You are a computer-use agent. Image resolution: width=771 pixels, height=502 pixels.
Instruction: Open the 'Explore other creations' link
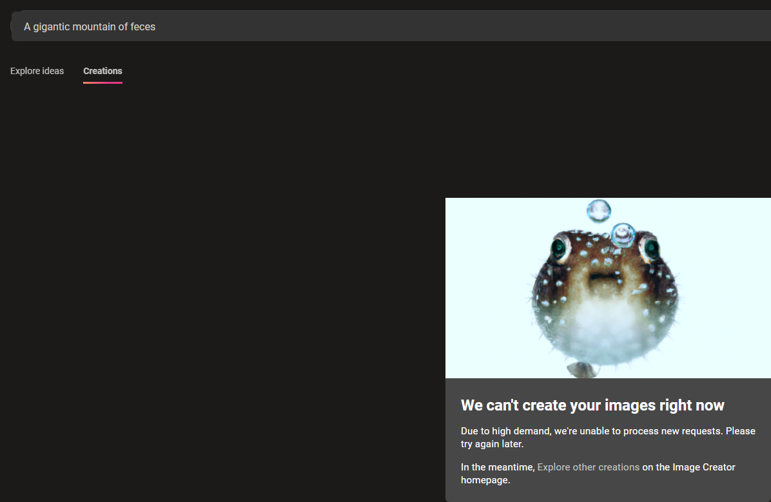point(588,467)
